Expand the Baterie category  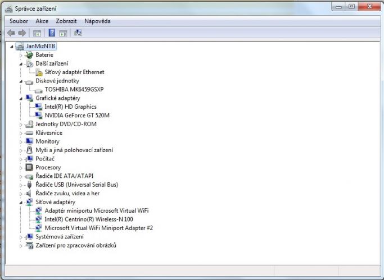(x=21, y=56)
